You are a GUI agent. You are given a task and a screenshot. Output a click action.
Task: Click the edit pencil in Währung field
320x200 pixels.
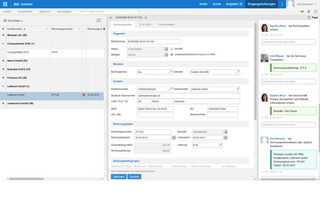coord(220,145)
